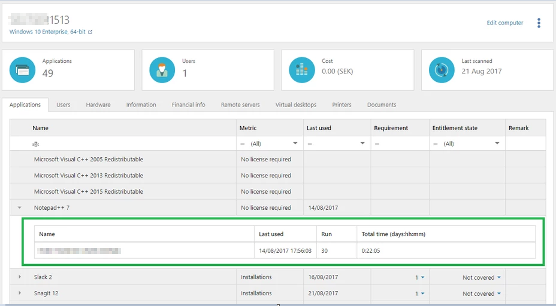Open the Printers tab
This screenshot has height=306, width=556.
[342, 105]
